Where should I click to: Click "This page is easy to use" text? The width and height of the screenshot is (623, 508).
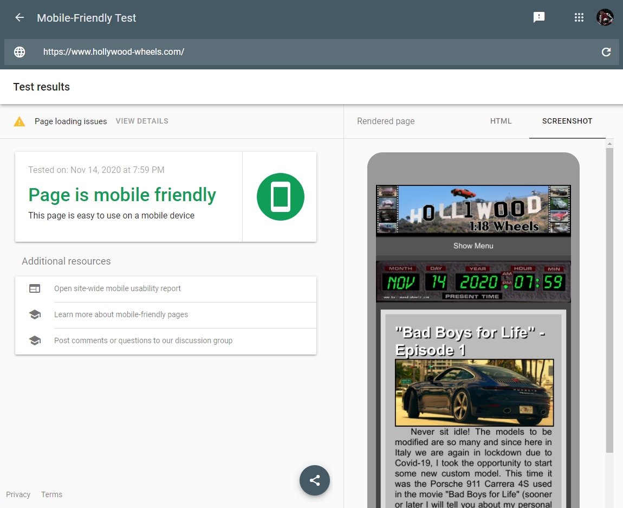[111, 215]
